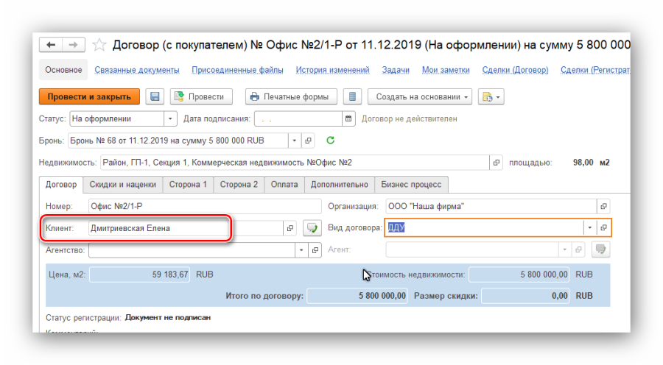Save document using the floppy disk icon
Image resolution: width=663 pixels, height=365 pixels.
click(155, 96)
